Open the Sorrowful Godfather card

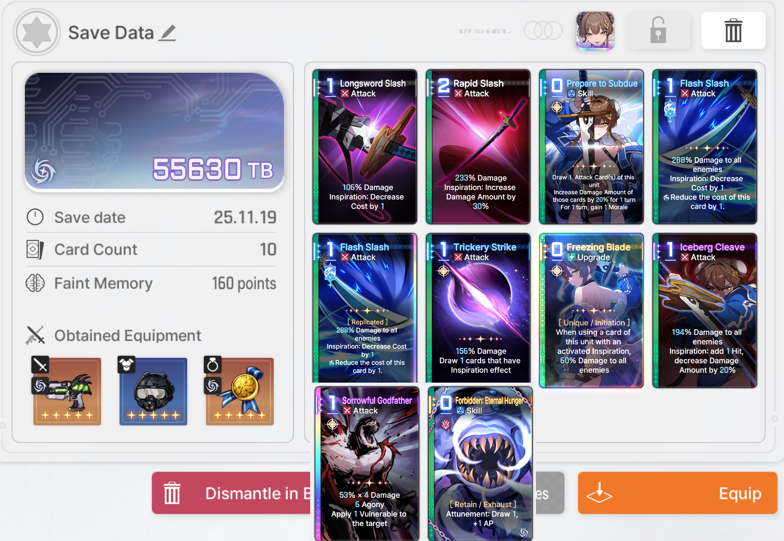367,464
